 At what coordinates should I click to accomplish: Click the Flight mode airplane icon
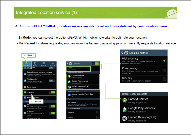pos(25,81)
